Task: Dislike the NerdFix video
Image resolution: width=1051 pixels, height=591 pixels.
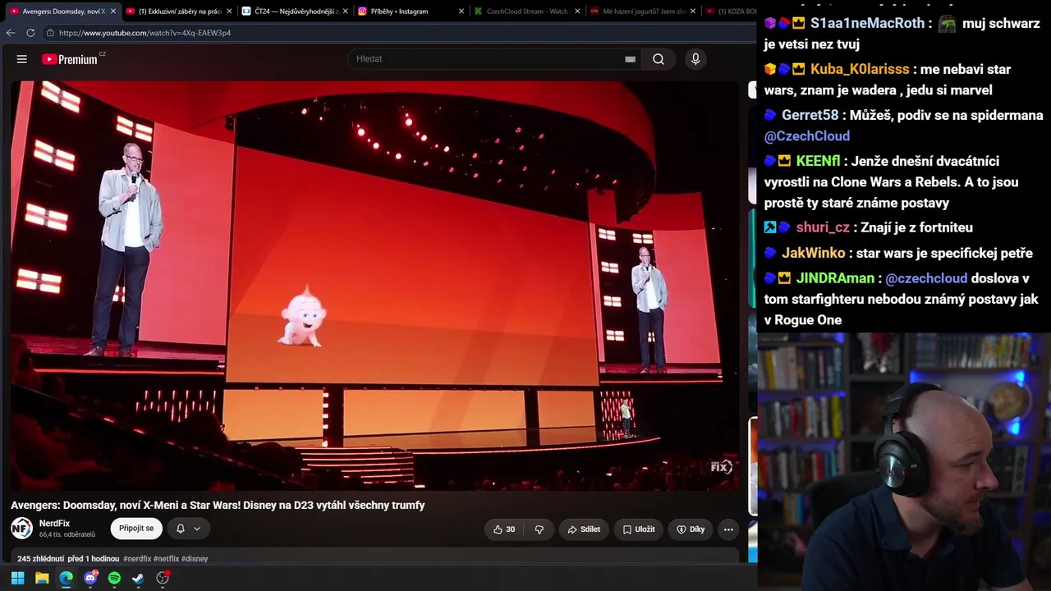Action: pyautogui.click(x=539, y=529)
